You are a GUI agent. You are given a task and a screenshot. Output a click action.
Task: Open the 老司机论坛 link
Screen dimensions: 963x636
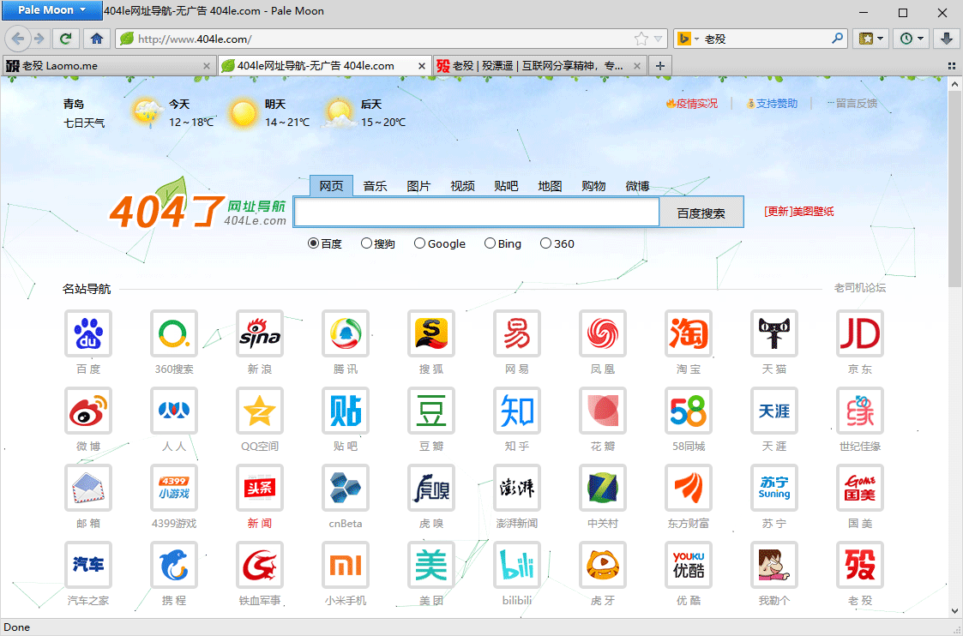click(860, 288)
